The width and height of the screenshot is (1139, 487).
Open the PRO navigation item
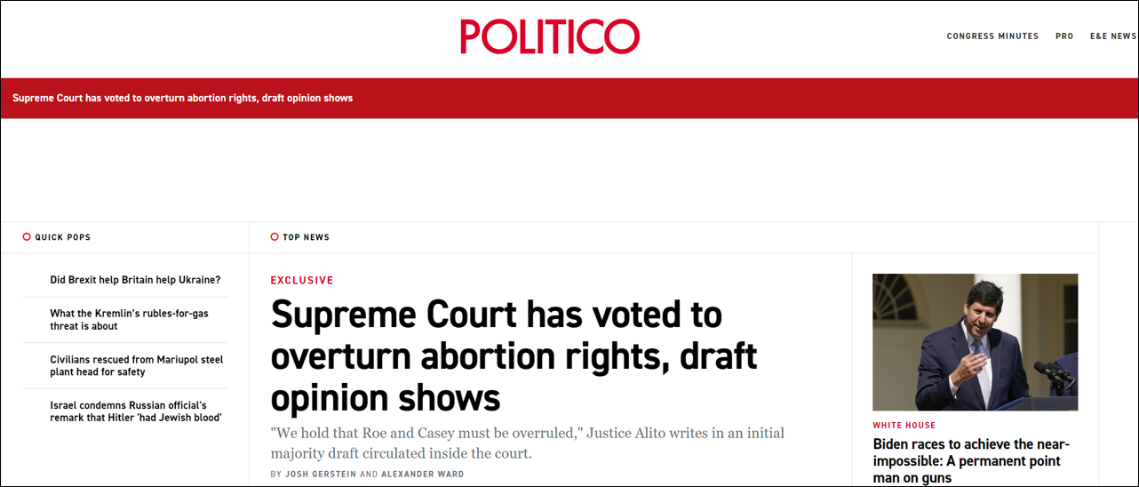pyautogui.click(x=1063, y=36)
